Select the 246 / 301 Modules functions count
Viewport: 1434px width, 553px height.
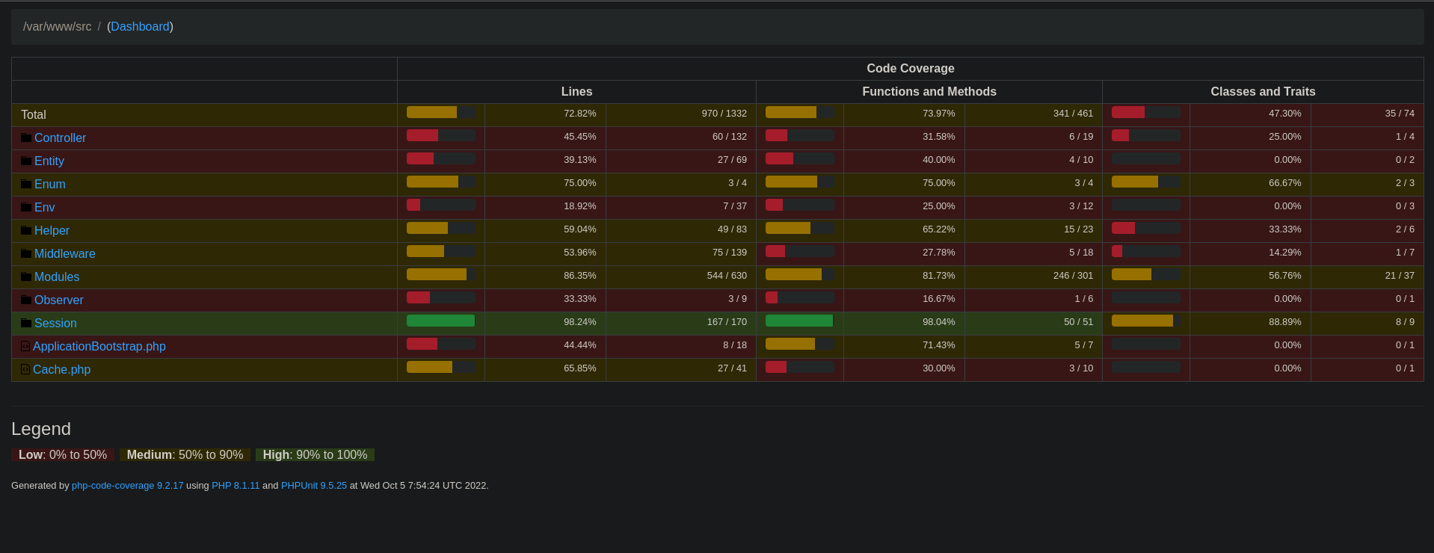click(x=1073, y=276)
